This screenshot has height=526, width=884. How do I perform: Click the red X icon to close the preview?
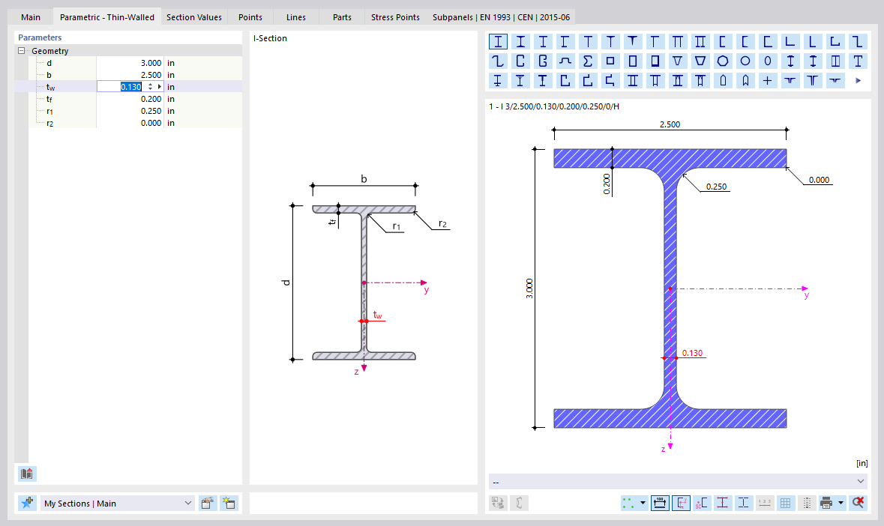[857, 503]
